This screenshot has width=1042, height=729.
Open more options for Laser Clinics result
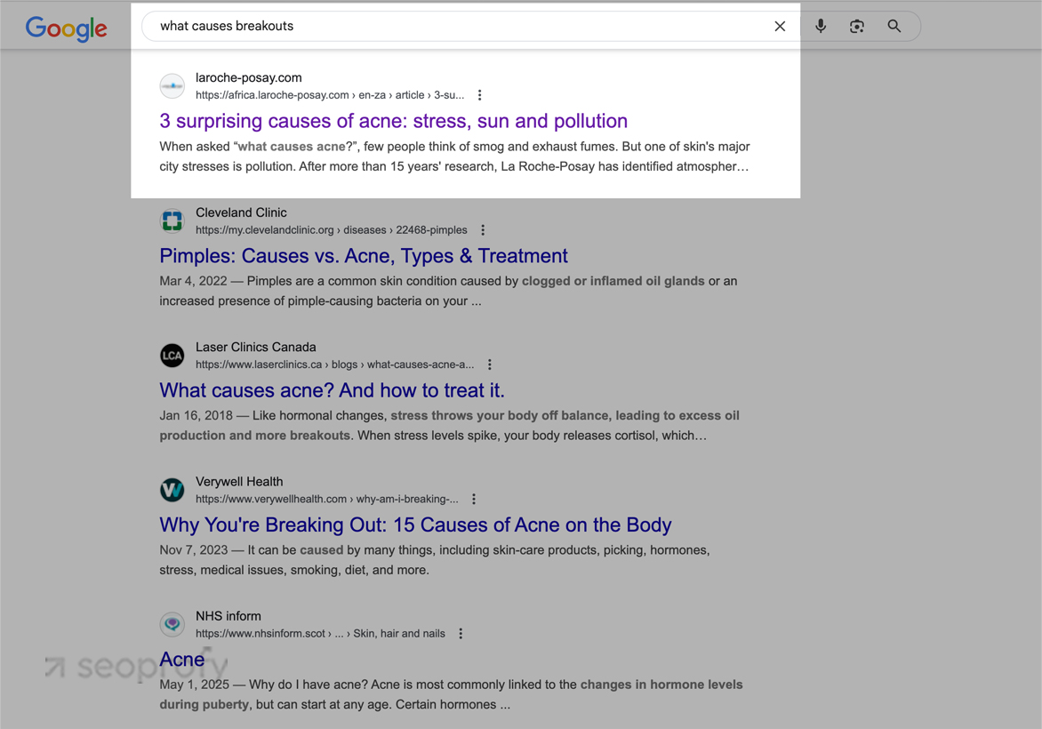pyautogui.click(x=490, y=364)
